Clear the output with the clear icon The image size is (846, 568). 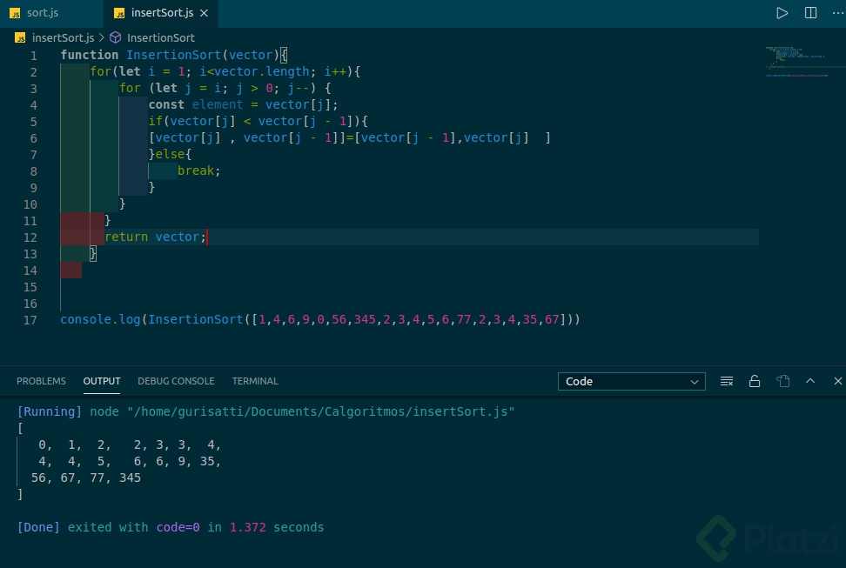pyautogui.click(x=727, y=381)
